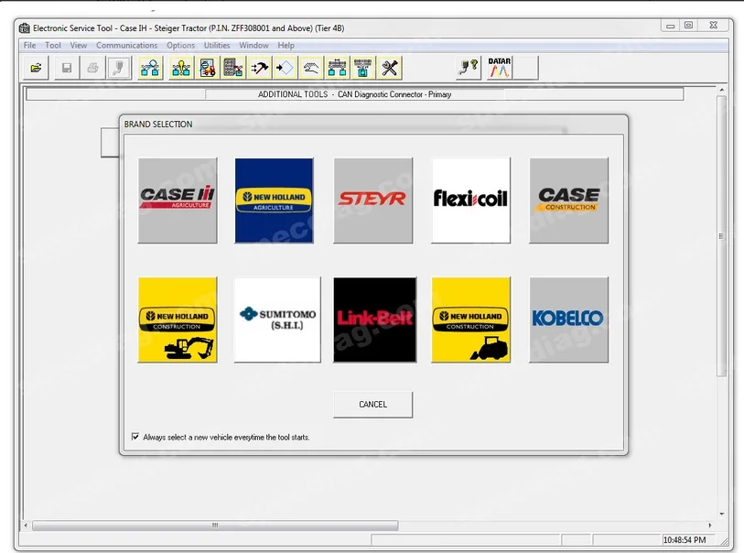Select the Case IH Agriculture brand

coord(178,201)
